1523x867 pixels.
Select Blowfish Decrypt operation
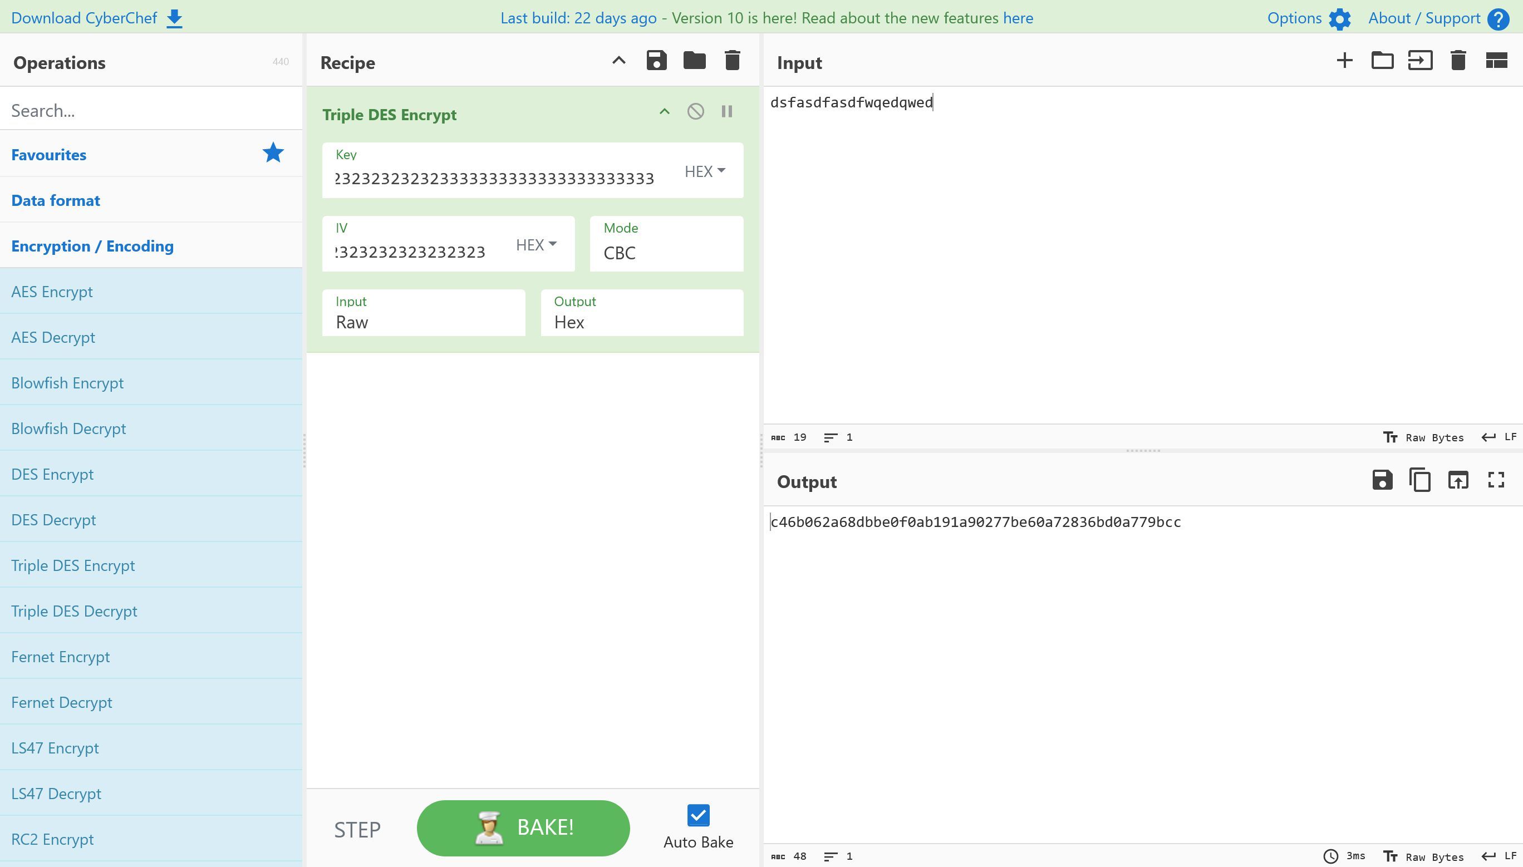[151, 428]
